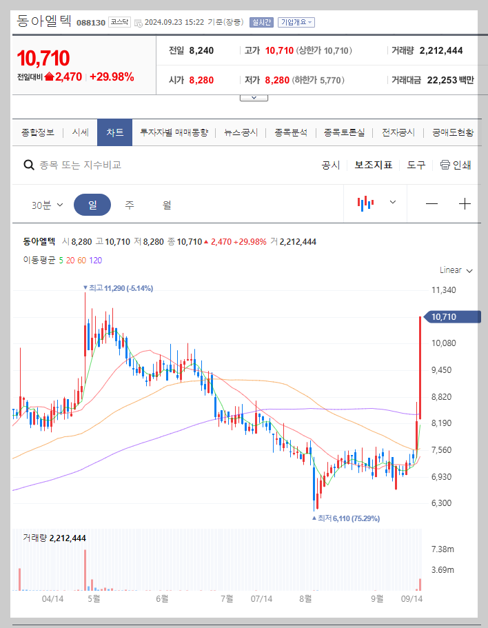Switch to 월 (monthly) chart view
488x628 pixels.
pyautogui.click(x=165, y=204)
